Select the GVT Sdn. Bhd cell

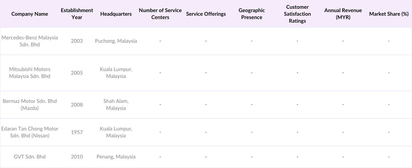click(x=30, y=157)
